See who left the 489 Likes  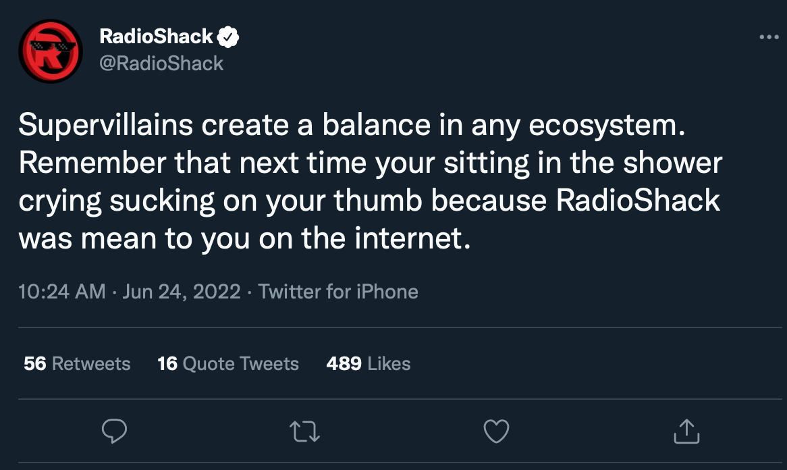click(x=368, y=363)
